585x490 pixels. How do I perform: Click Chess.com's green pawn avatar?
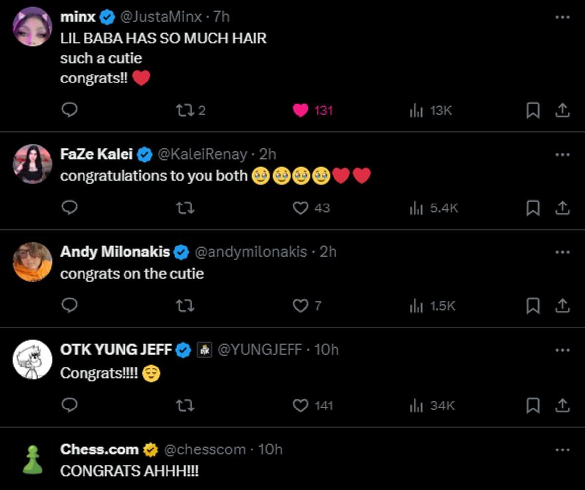pos(33,459)
